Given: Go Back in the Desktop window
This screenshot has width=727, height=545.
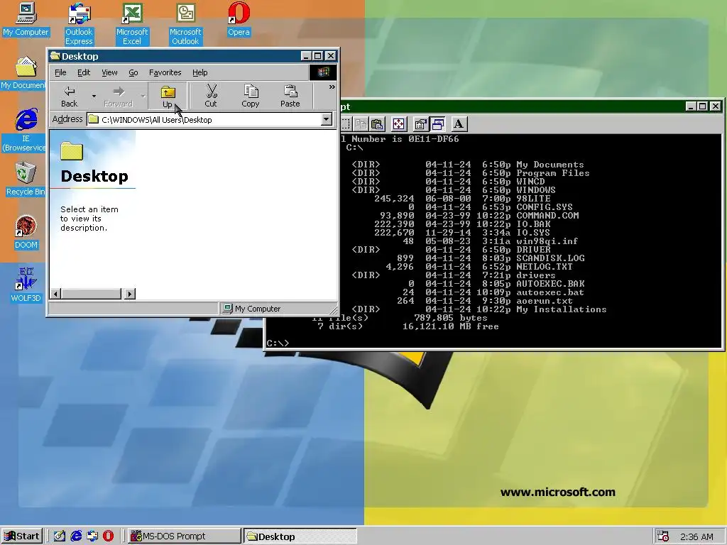Looking at the screenshot, I should tap(69, 97).
